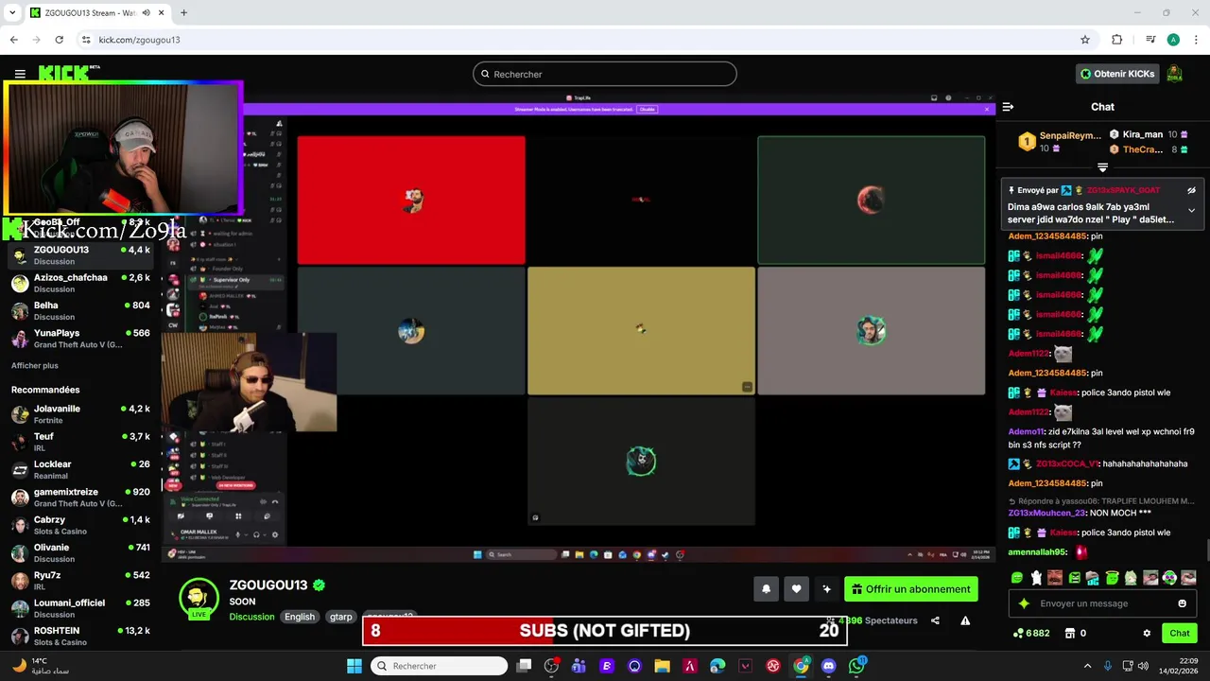Send message with the green Chat button
This screenshot has height=681, width=1210.
pyautogui.click(x=1180, y=633)
